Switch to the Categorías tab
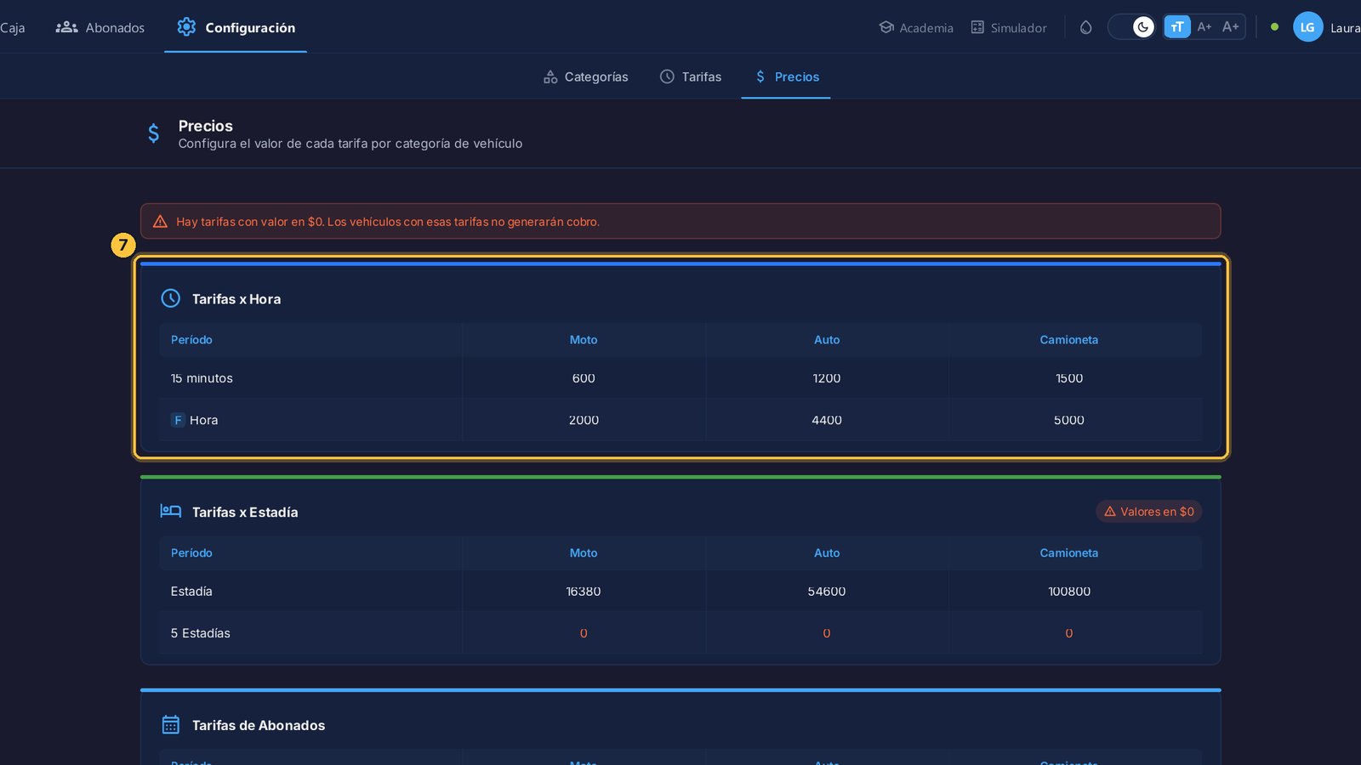Screen dimensions: 1361x765 point(586,76)
